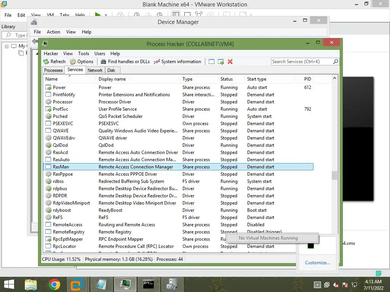
Task: Click the Power service icon
Action: 48,87
